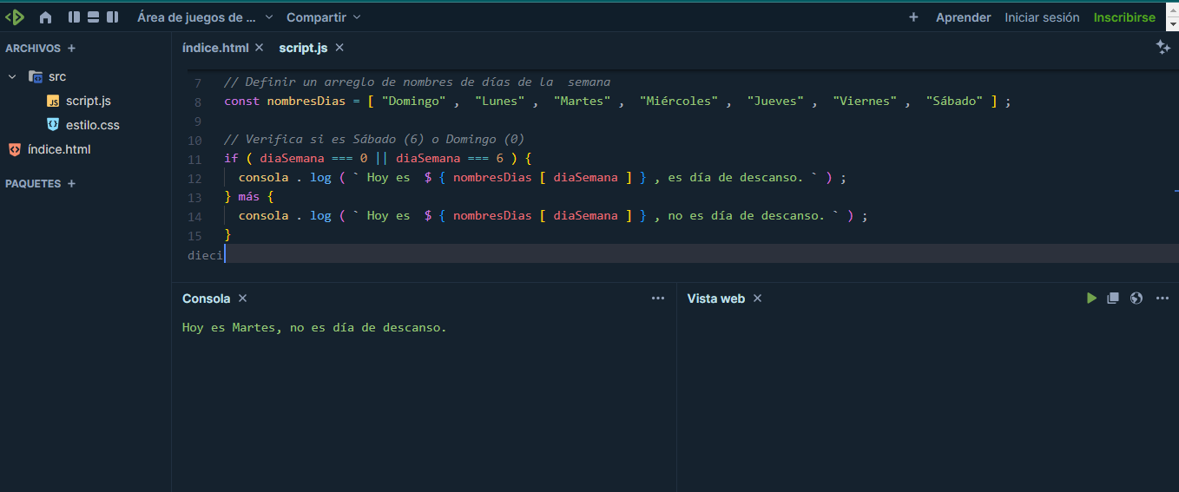
Task: Select the left sidebar layout icon
Action: click(74, 17)
